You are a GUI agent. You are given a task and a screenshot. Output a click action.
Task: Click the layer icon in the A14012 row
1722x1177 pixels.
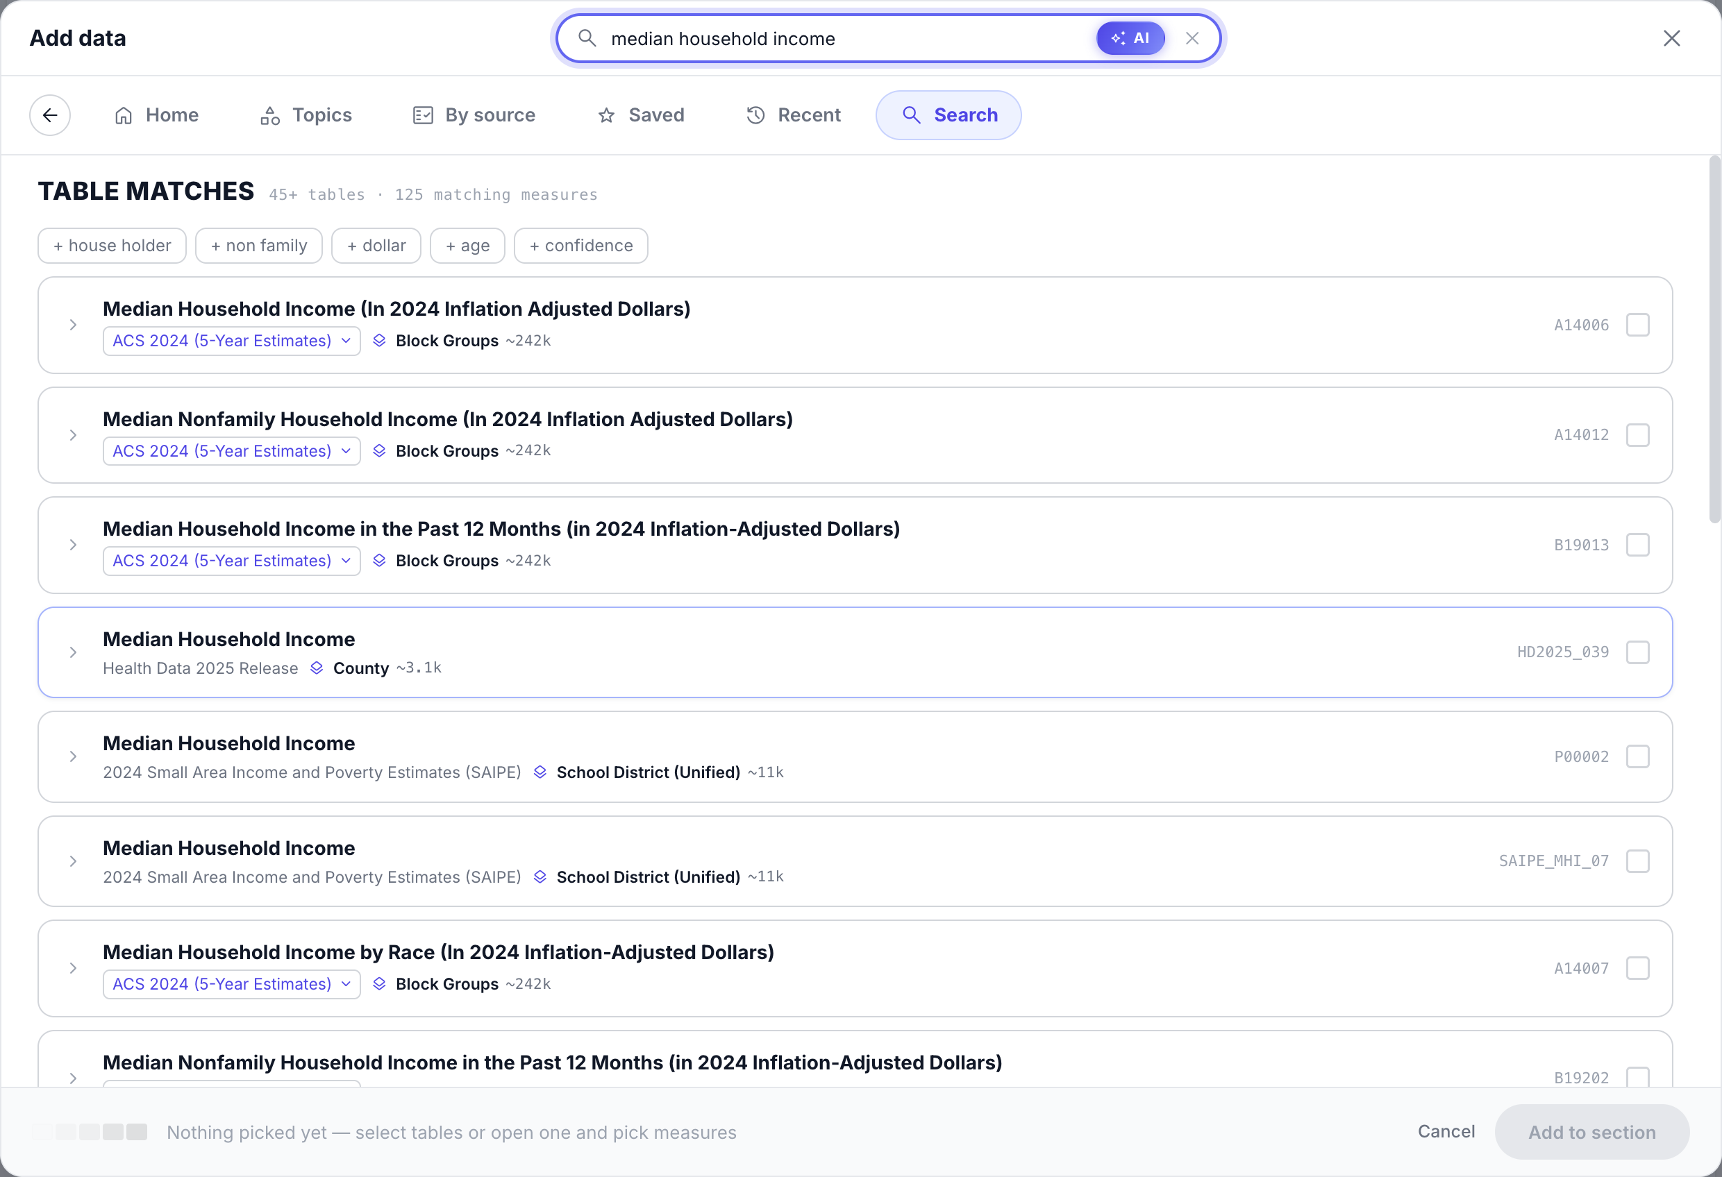point(378,450)
